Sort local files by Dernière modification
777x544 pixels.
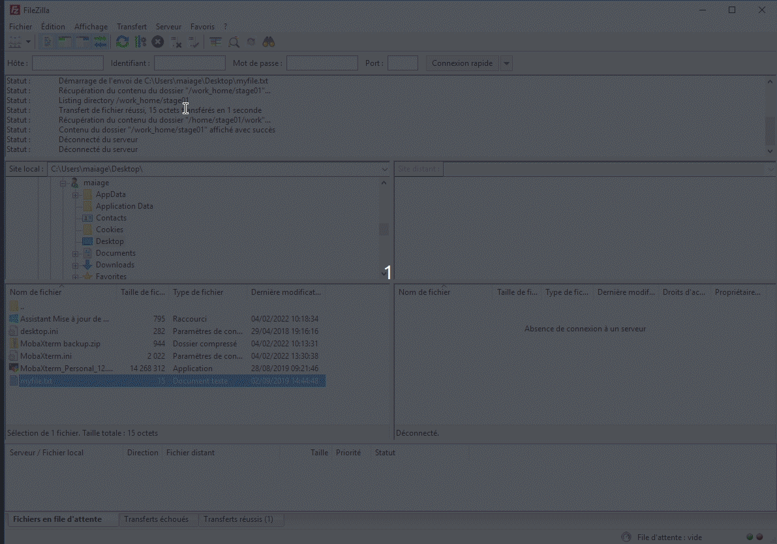click(x=286, y=292)
